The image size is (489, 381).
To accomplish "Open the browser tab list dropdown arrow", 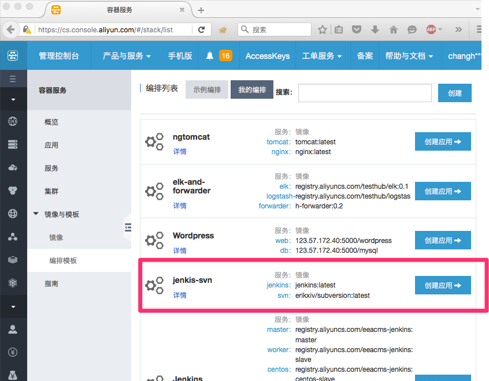I will click(477, 9).
